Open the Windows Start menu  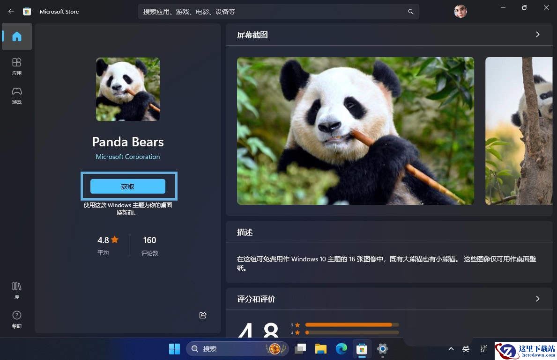pyautogui.click(x=174, y=349)
